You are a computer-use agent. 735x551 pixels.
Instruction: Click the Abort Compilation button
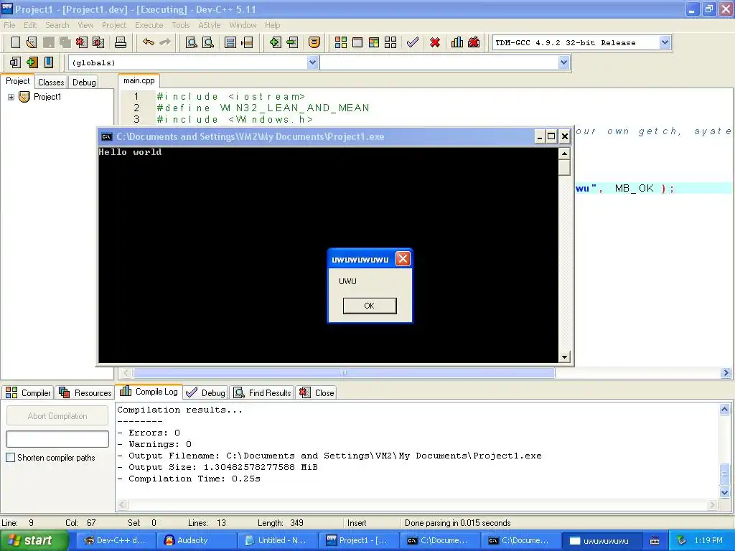pyautogui.click(x=57, y=416)
